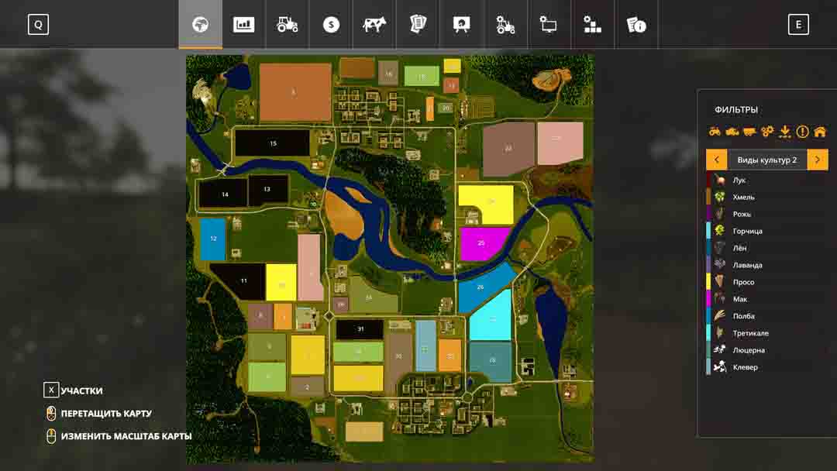The image size is (837, 471).
Task: Select field 15 on the map
Action: click(272, 143)
